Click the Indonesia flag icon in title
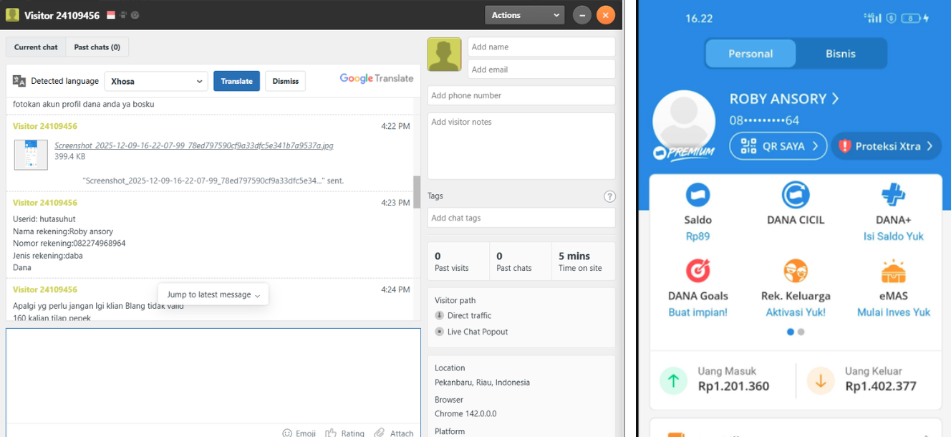Screen dimensions: 951x437 [x=111, y=15]
